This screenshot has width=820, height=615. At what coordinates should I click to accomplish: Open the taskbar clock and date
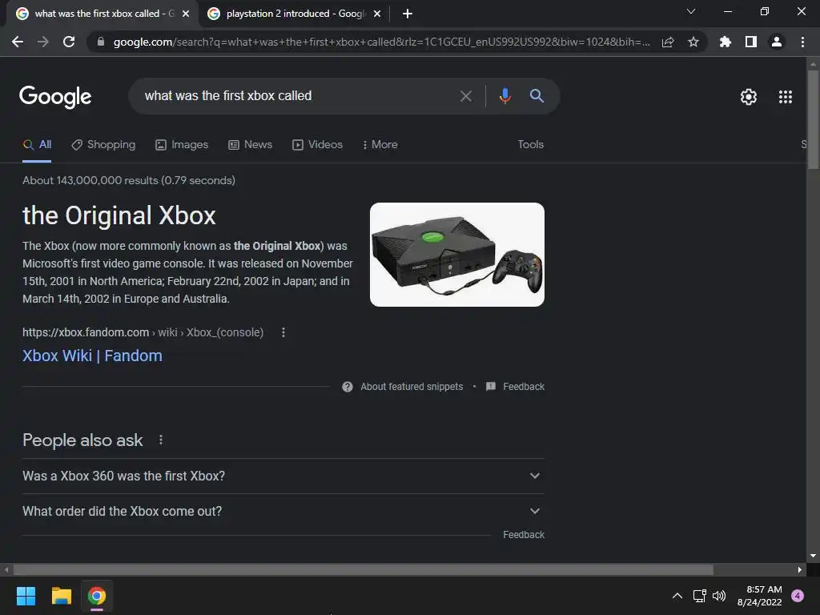[x=759, y=596]
